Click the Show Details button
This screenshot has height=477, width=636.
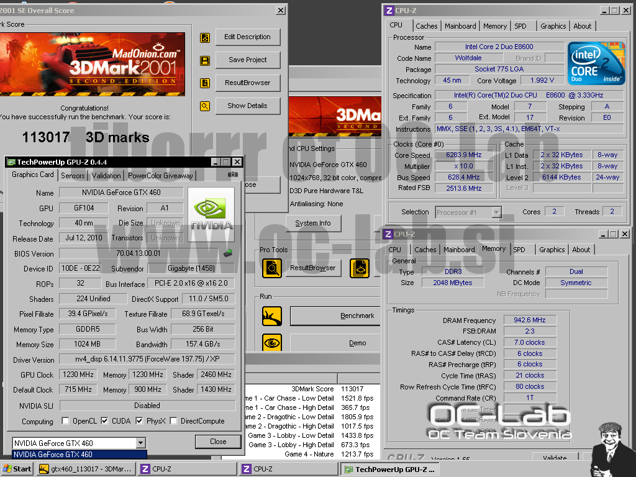[x=247, y=106]
